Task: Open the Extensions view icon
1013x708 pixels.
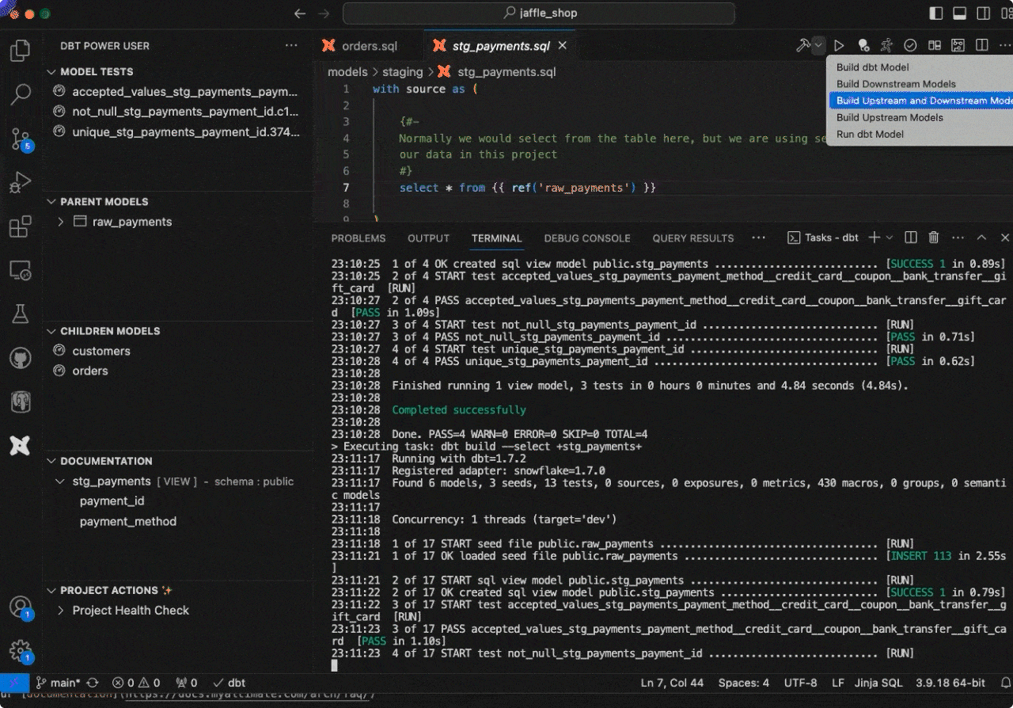Action: [21, 226]
